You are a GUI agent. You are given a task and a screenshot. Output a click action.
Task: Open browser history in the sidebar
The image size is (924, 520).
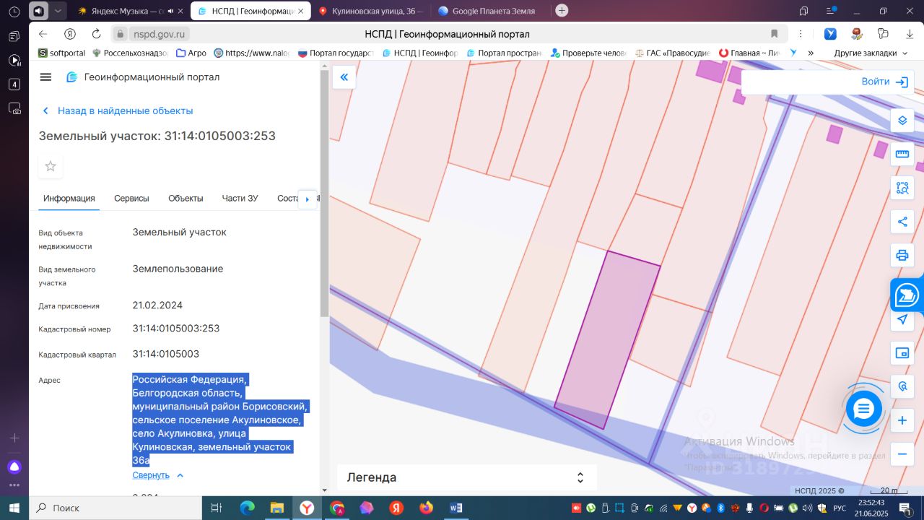coord(14,12)
